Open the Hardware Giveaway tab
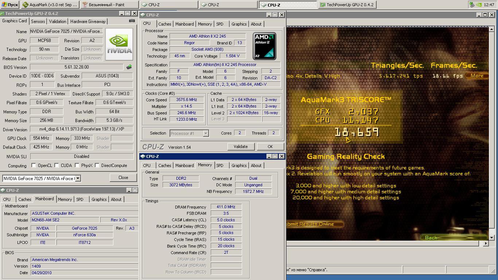This screenshot has width=498, height=280. coord(88,22)
